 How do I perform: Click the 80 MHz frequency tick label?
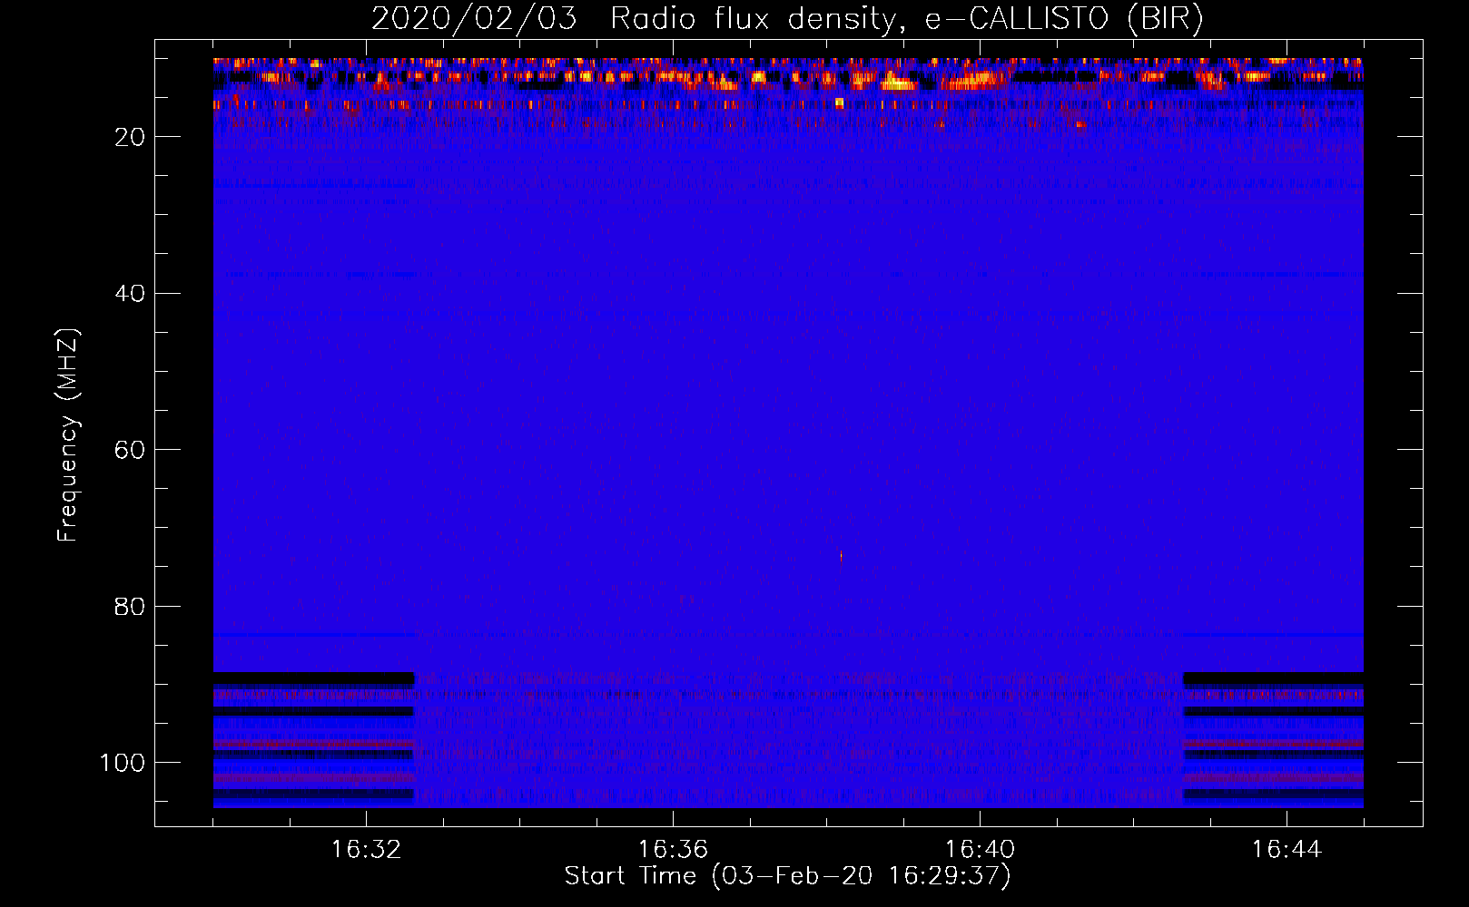[131, 606]
